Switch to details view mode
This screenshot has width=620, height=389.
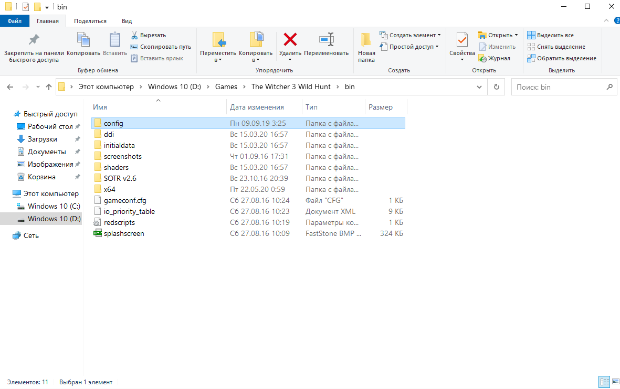pos(604,382)
